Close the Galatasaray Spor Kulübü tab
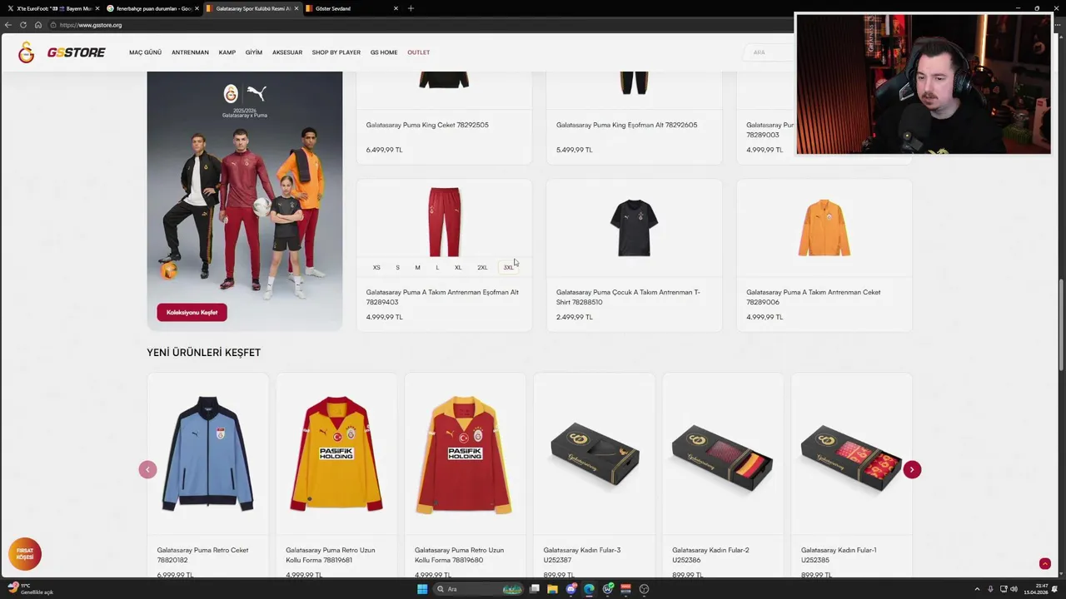Viewport: 1066px width, 599px height. click(x=296, y=8)
